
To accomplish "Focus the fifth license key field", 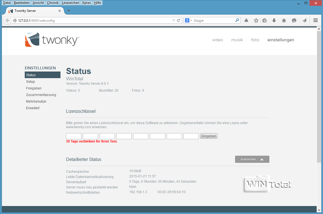I will pyautogui.click(x=141, y=136).
